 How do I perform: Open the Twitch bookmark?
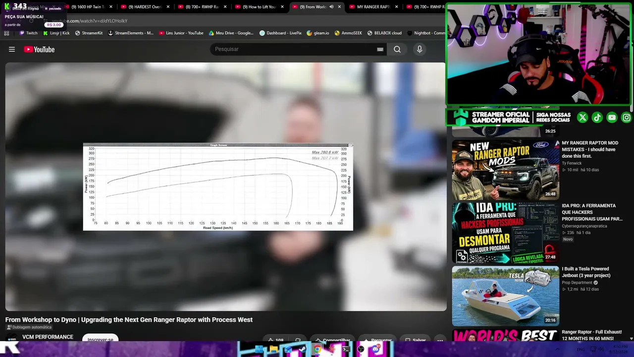click(28, 33)
